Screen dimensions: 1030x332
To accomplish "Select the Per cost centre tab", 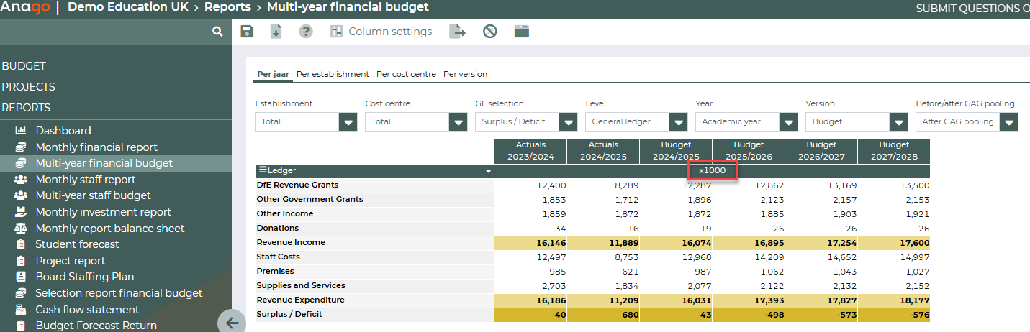I will [x=406, y=74].
